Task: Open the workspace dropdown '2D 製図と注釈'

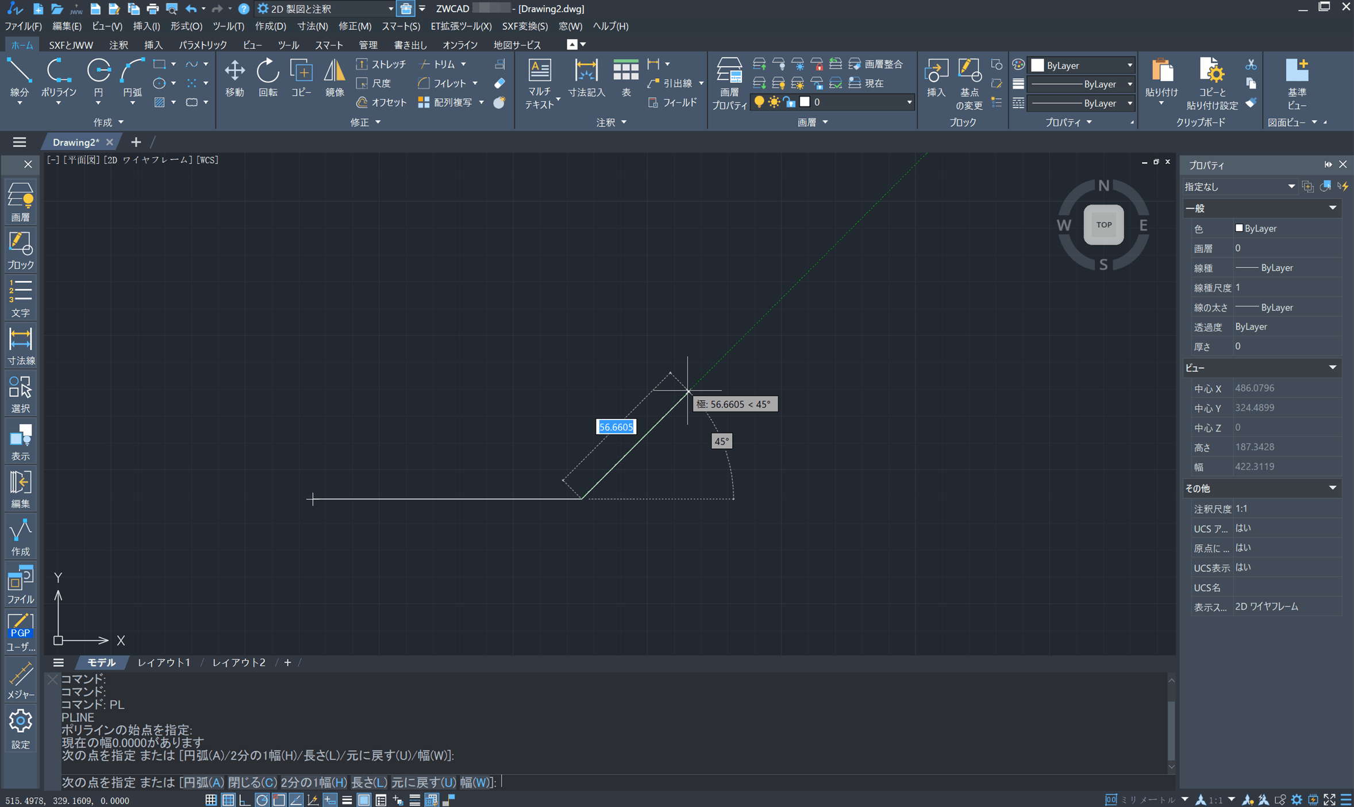Action: coord(325,9)
